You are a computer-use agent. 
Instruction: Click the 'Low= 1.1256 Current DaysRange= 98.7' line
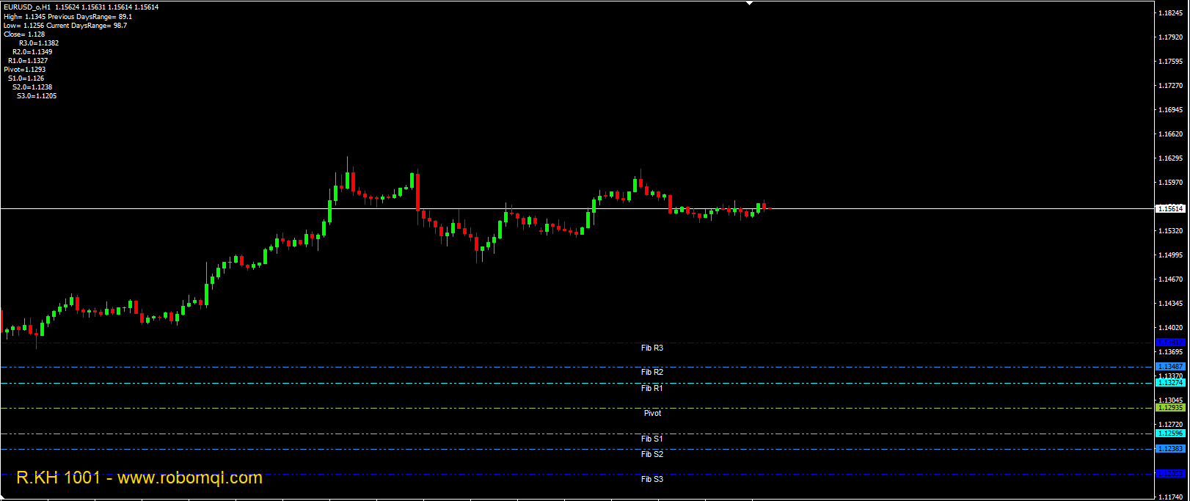(x=65, y=26)
